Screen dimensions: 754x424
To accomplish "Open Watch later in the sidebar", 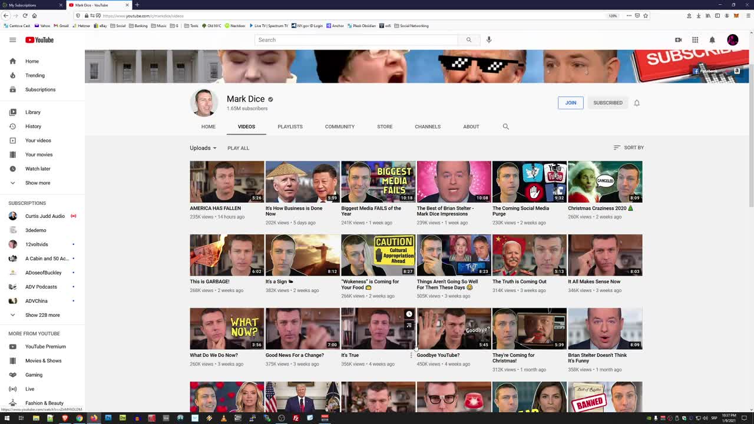I will [x=38, y=168].
